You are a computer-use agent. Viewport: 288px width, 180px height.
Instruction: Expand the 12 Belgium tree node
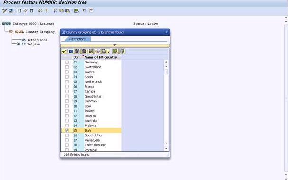pos(18,44)
